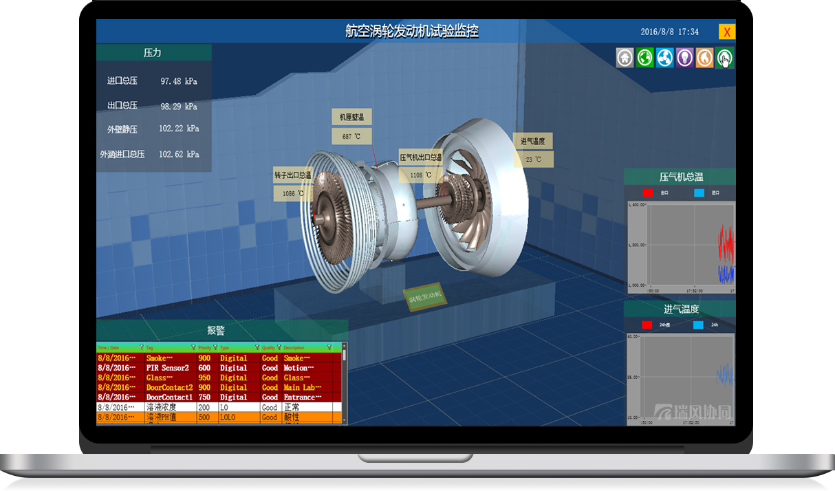Toggle the purple light bulb icon

point(684,58)
